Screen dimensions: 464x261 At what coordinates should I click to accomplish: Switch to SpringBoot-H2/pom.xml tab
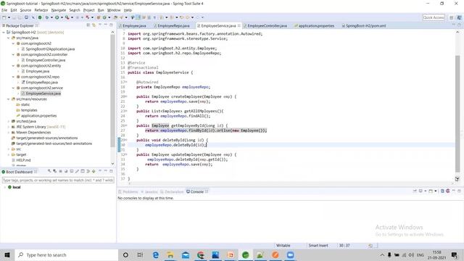364,26
